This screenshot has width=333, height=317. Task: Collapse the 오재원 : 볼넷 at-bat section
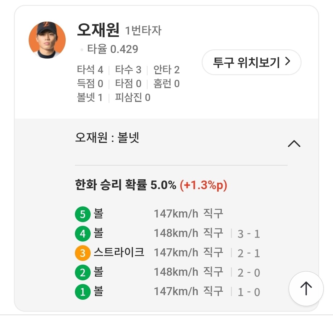tap(294, 144)
